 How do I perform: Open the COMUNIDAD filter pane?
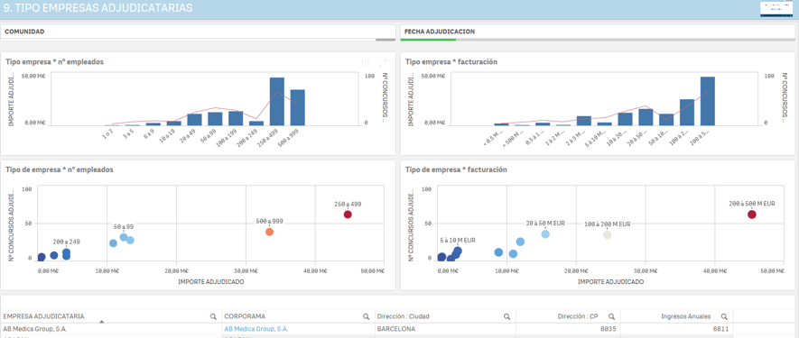tap(198, 32)
